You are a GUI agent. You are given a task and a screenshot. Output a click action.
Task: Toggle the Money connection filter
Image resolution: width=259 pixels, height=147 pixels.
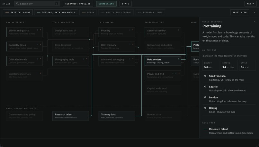88,13
